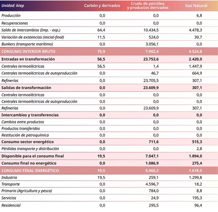
Task: Click the Residencial Gas Natural value 96,4
Action: coord(198,205)
